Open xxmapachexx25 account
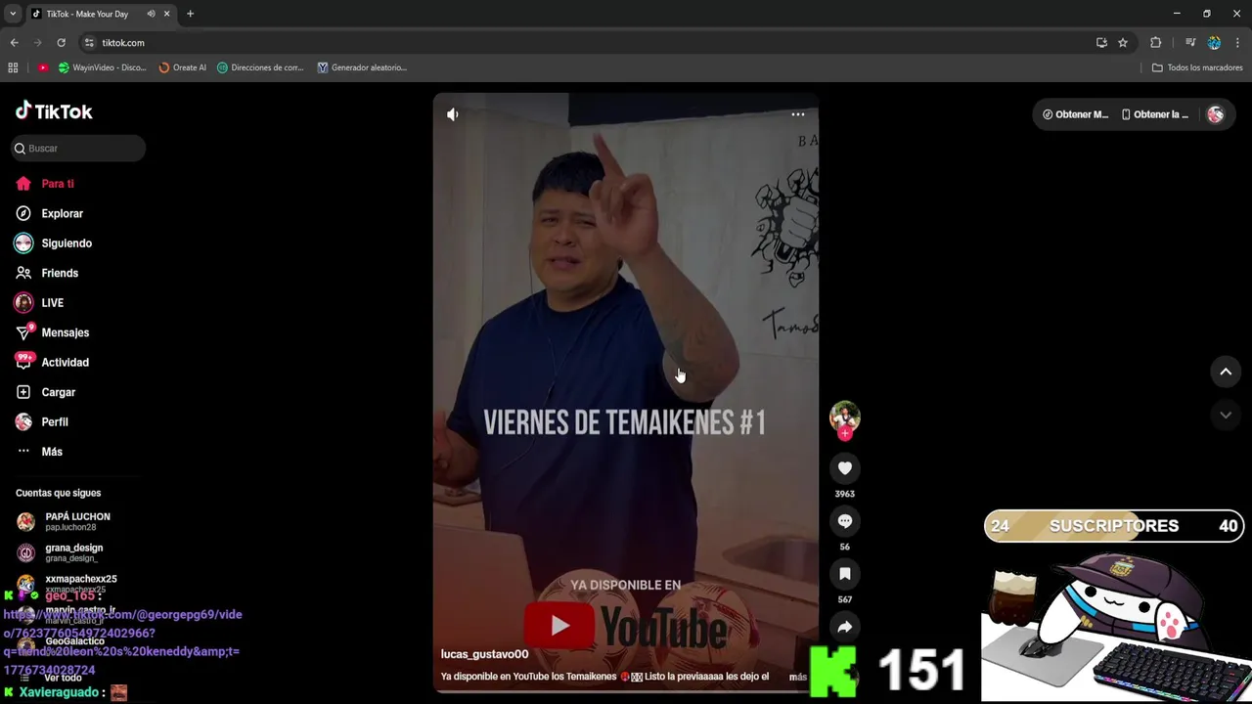1252x704 pixels. [80, 583]
